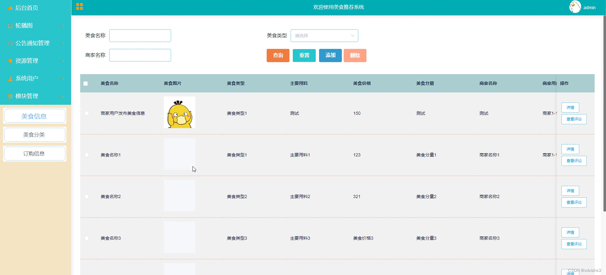Click the price cell 321
Screen dimensions: 606x275
(357, 196)
